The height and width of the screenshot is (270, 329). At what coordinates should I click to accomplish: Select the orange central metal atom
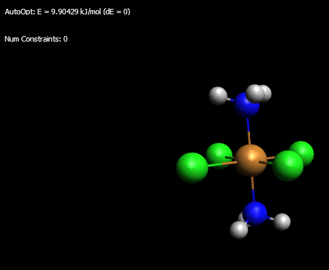pyautogui.click(x=251, y=160)
